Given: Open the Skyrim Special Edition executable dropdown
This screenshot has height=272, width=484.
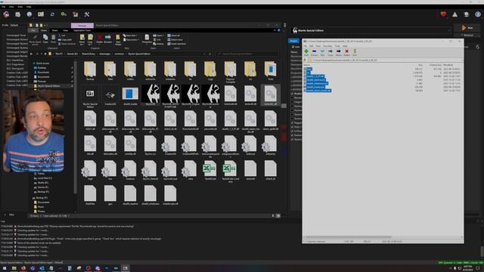Looking at the screenshot, I should (371, 30).
